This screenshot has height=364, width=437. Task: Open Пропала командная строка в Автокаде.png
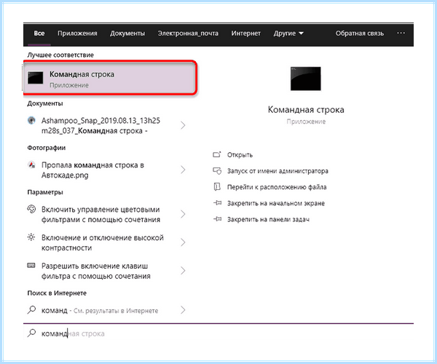click(92, 170)
